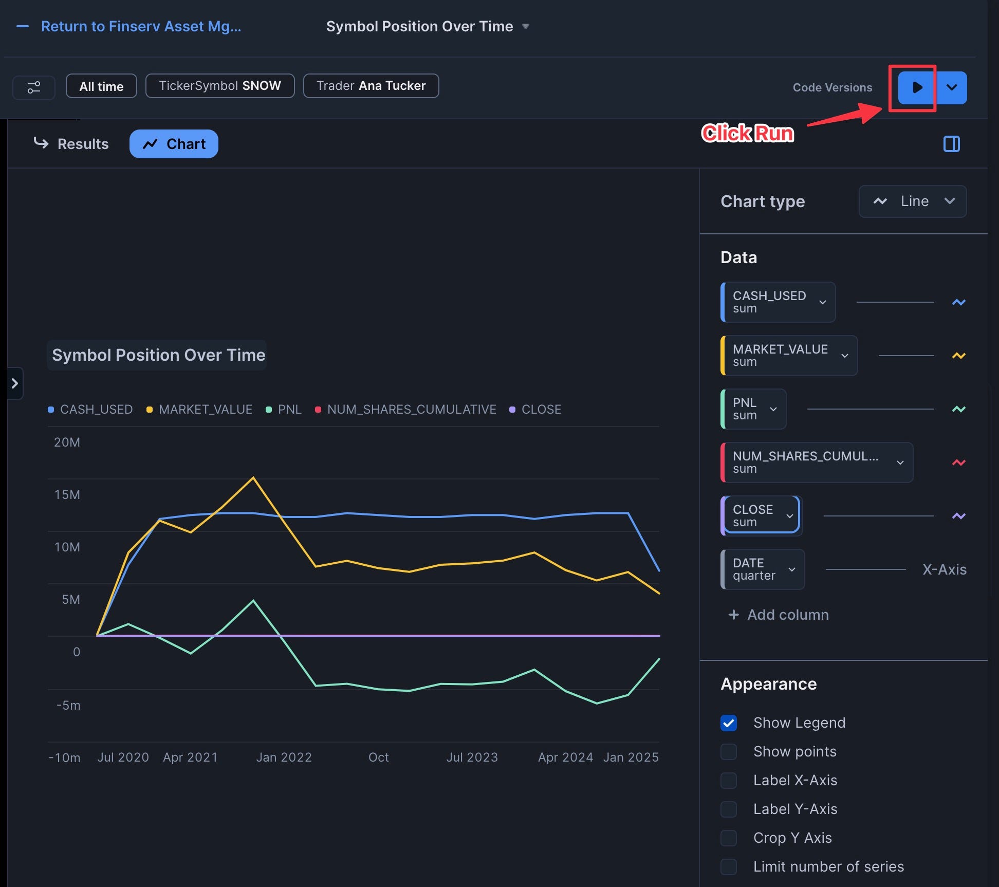This screenshot has width=999, height=887.
Task: Click PNL green line style icon
Action: [958, 409]
